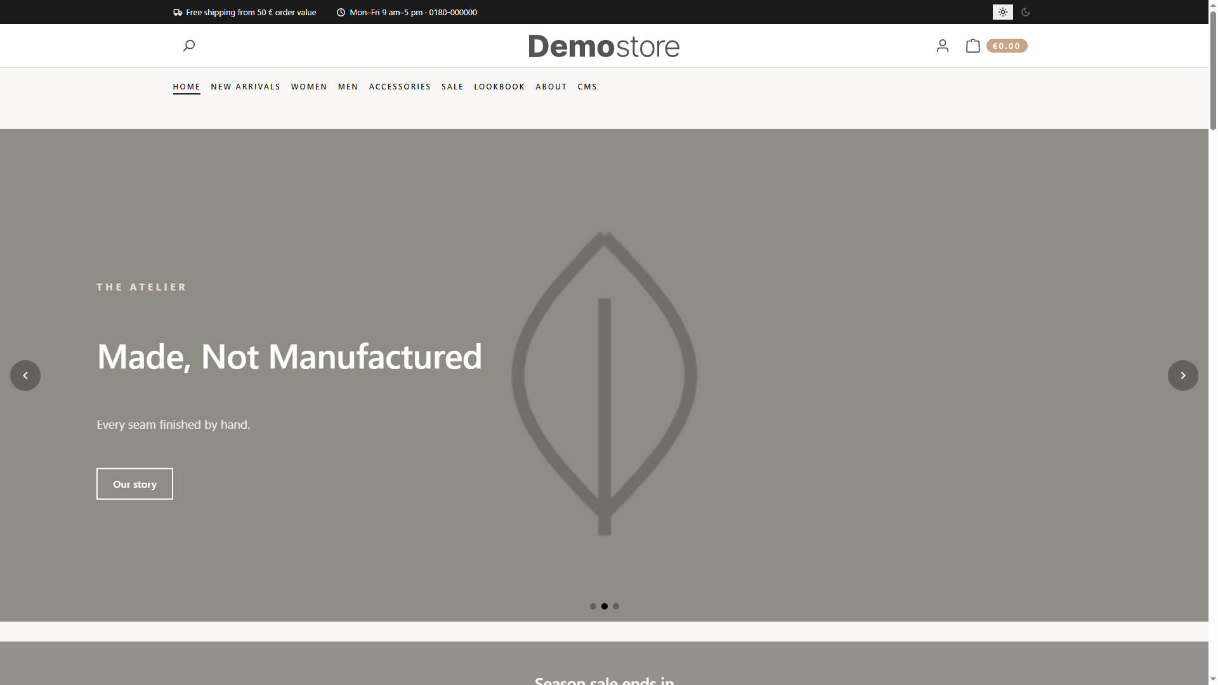Click the Our story button
The height and width of the screenshot is (685, 1218).
click(134, 484)
